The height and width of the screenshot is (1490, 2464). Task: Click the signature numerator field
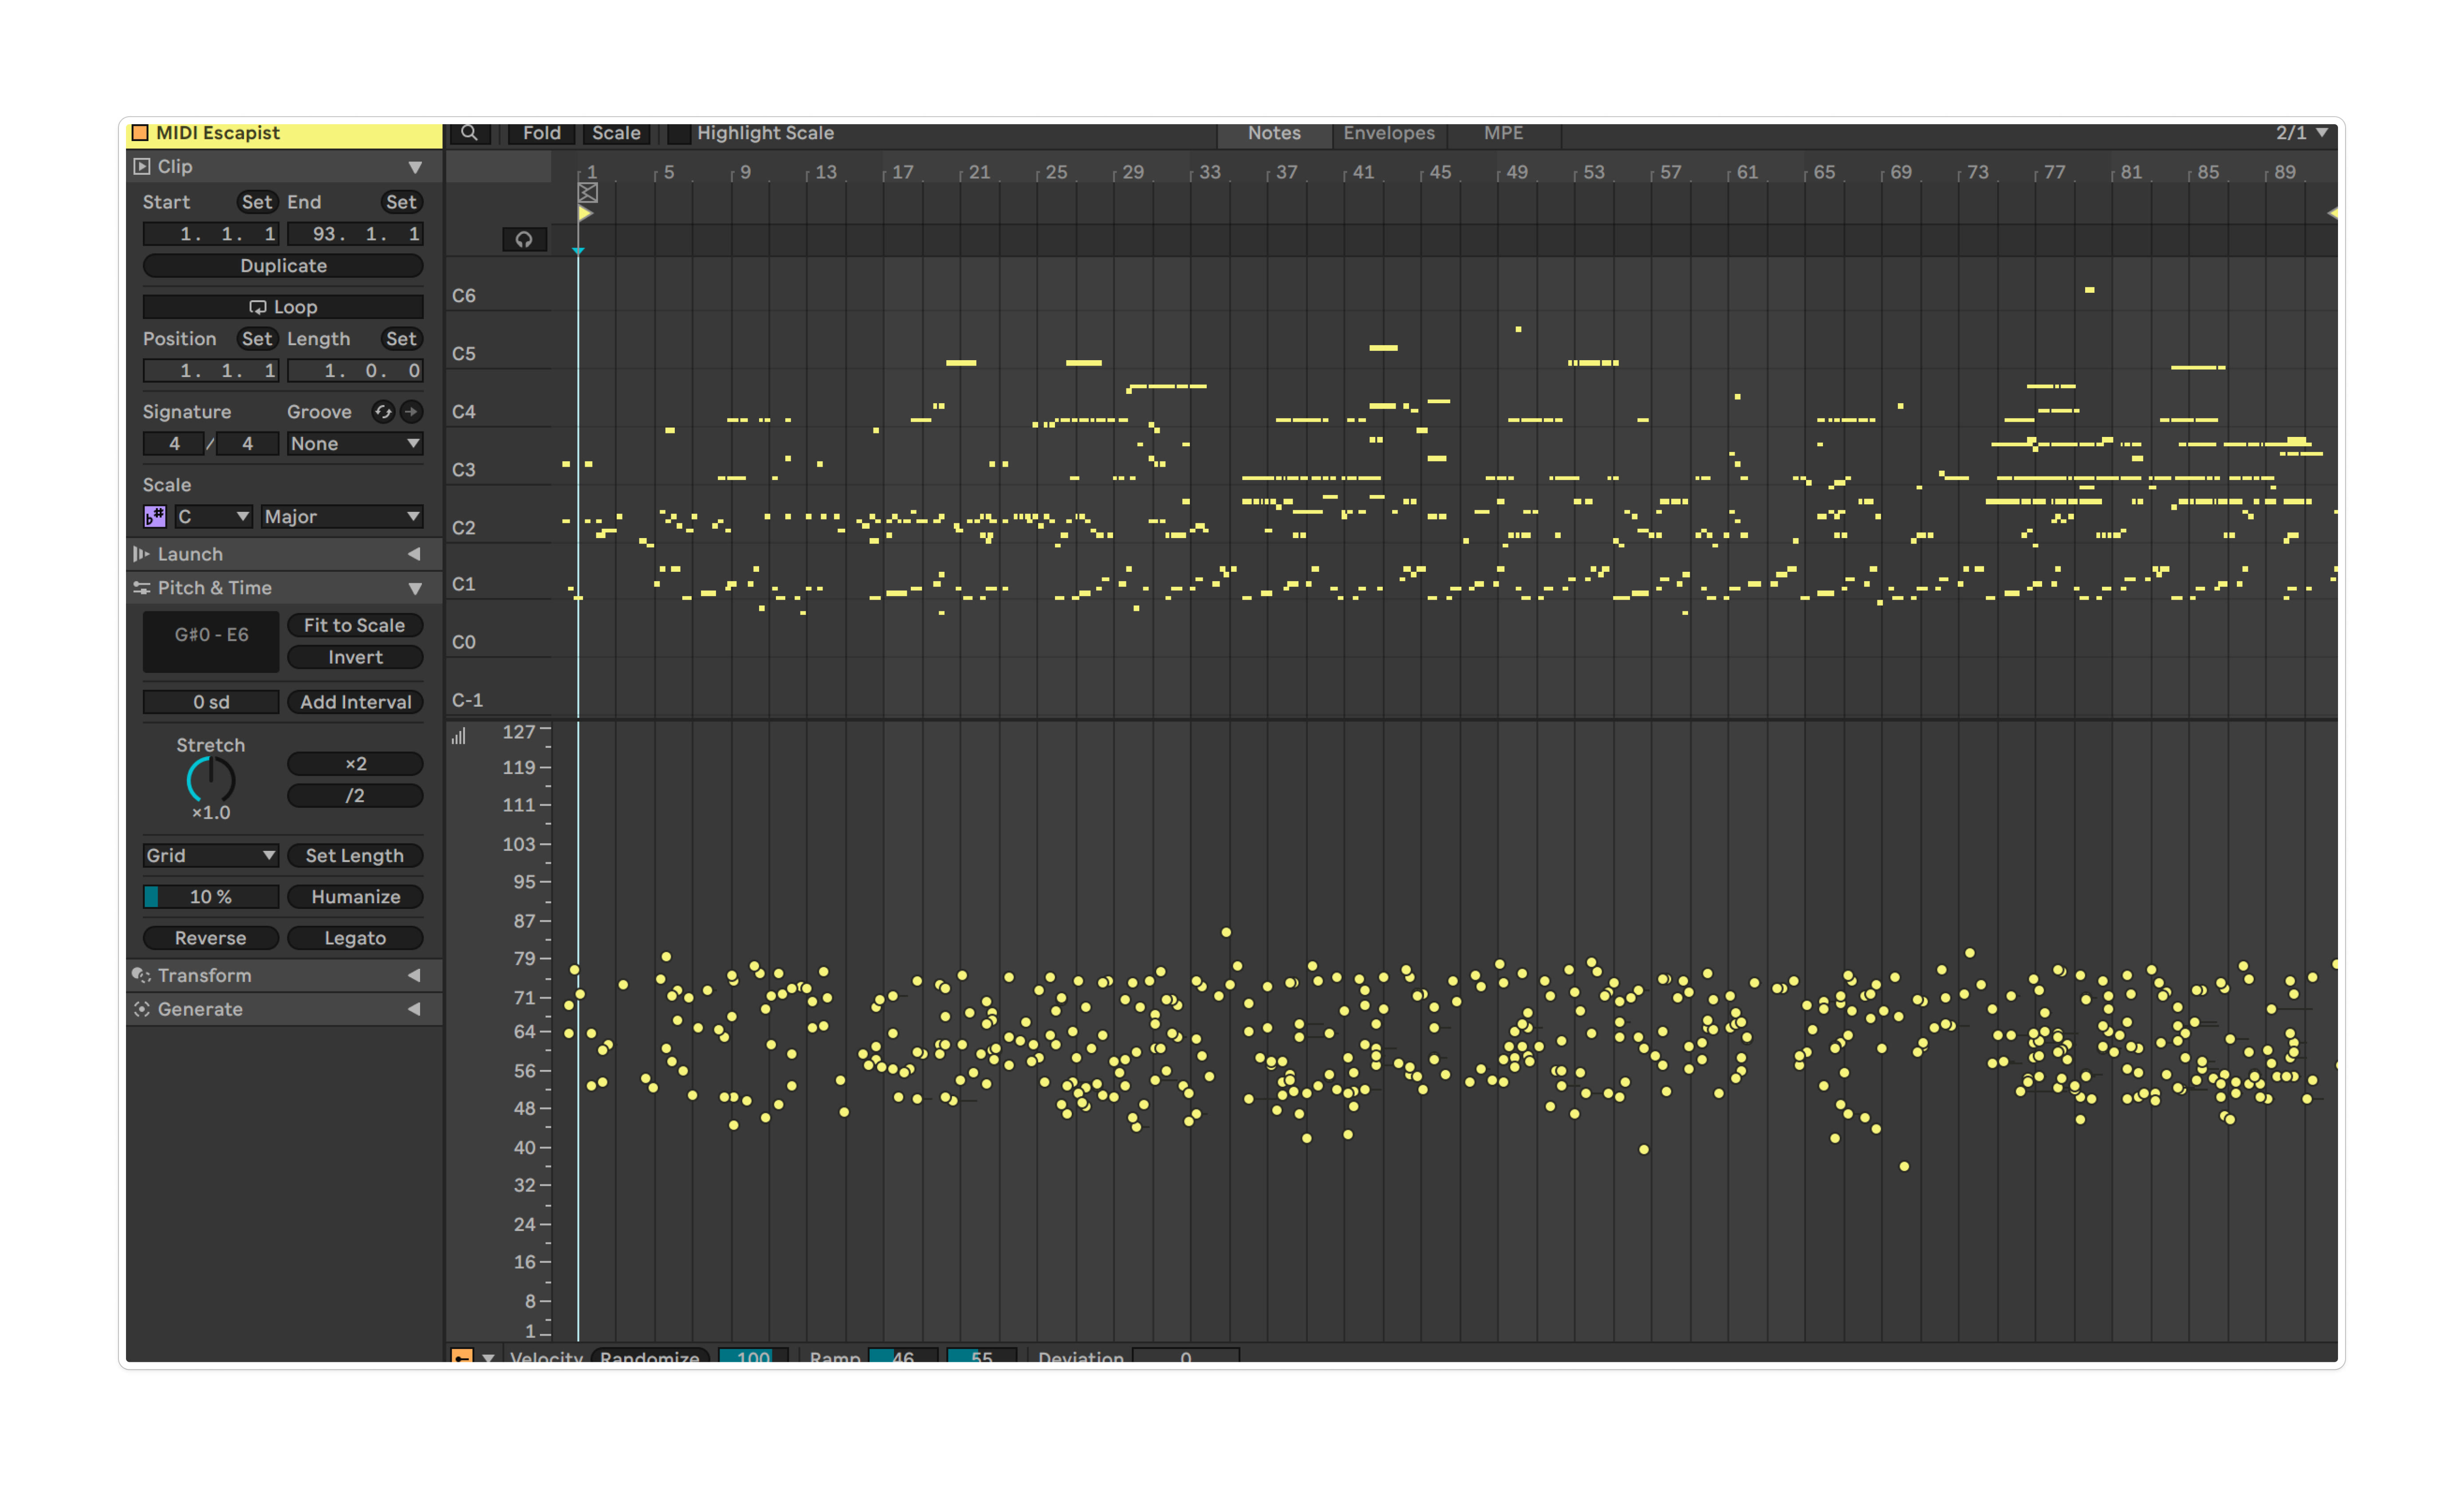tap(174, 444)
